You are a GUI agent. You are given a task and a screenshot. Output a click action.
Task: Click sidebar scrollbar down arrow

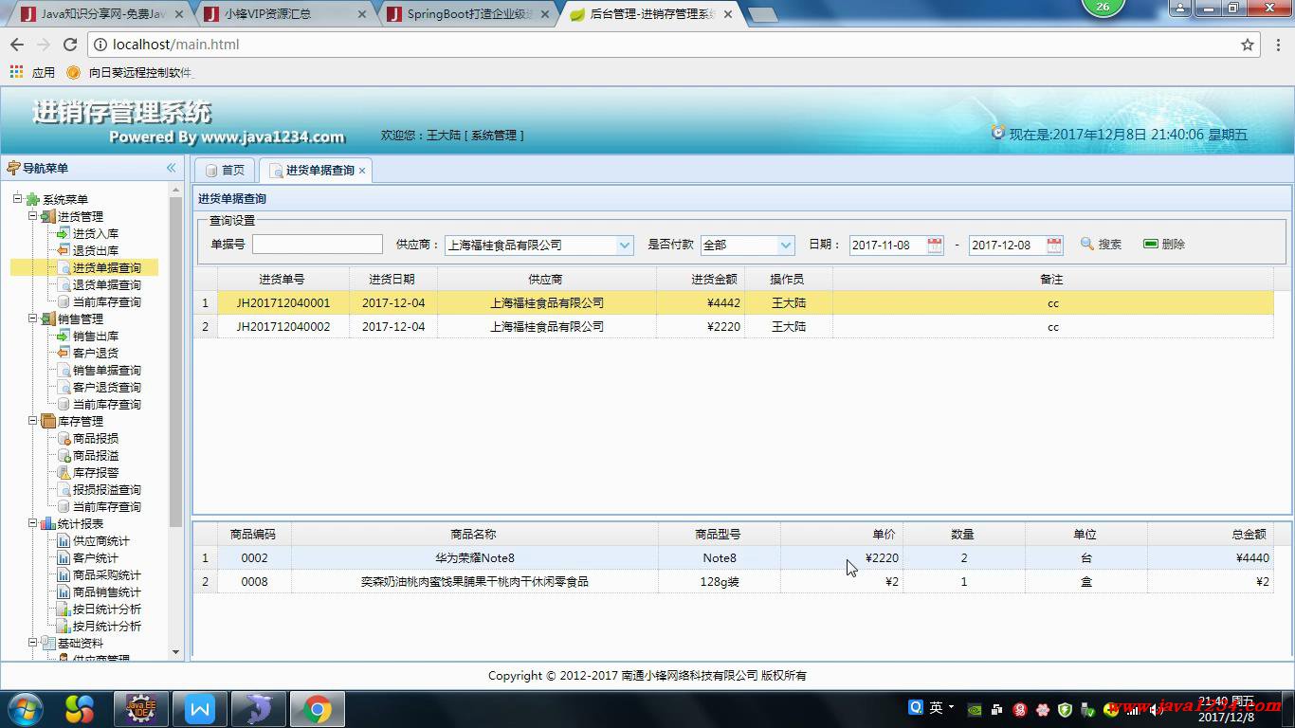175,652
